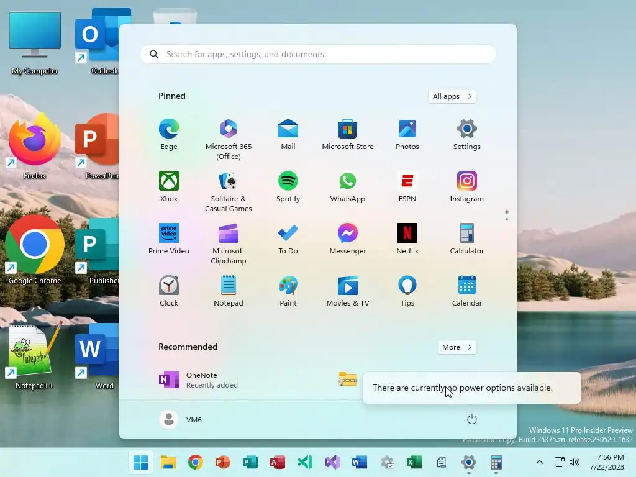Launch the Photos app

[407, 135]
